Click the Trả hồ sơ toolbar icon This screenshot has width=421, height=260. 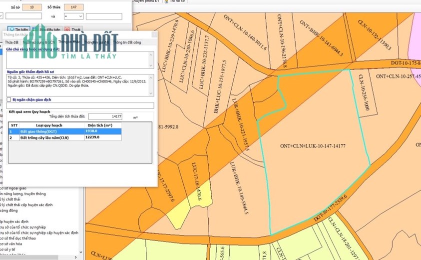click(166, 1)
